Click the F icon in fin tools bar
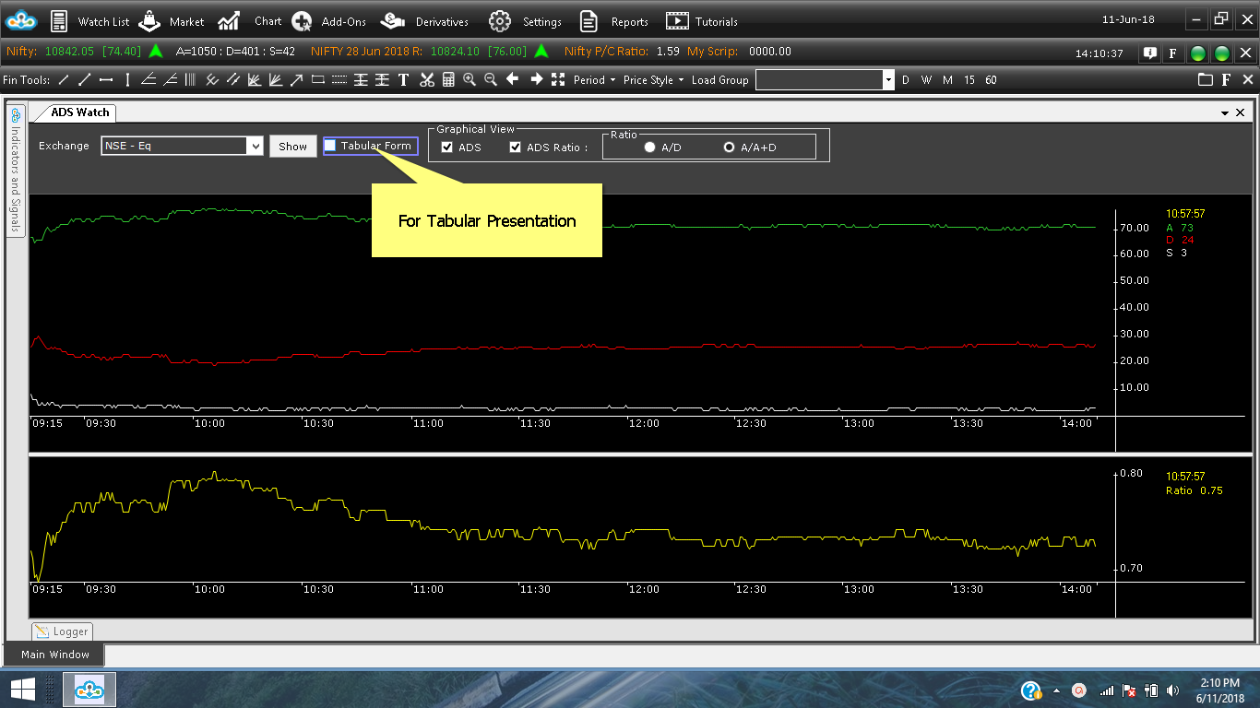 click(1226, 80)
